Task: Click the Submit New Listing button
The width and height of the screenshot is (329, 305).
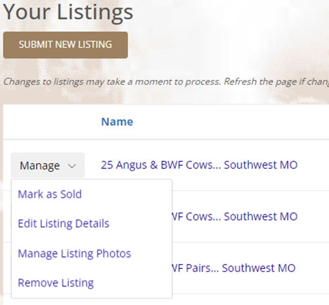Action: 66,45
